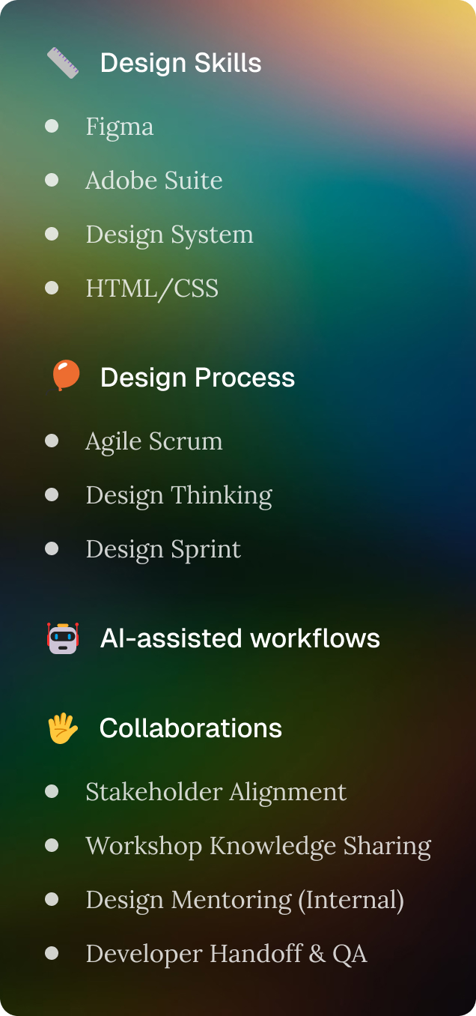The height and width of the screenshot is (1016, 476).
Task: Select the Collaborations heading
Action: coord(191,728)
